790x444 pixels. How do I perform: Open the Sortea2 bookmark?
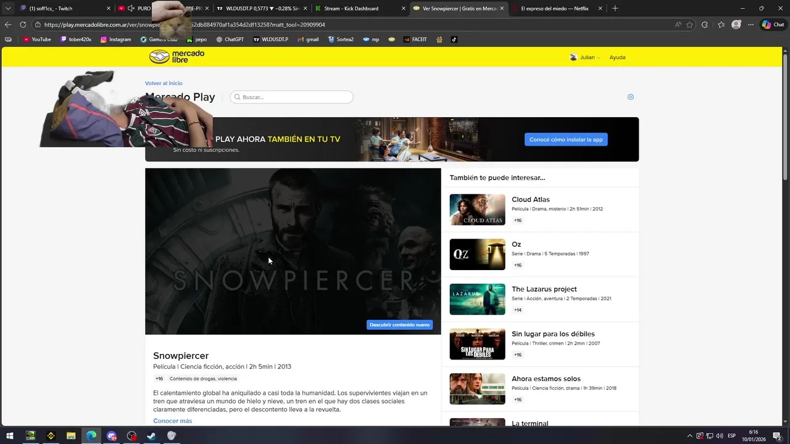pos(341,39)
